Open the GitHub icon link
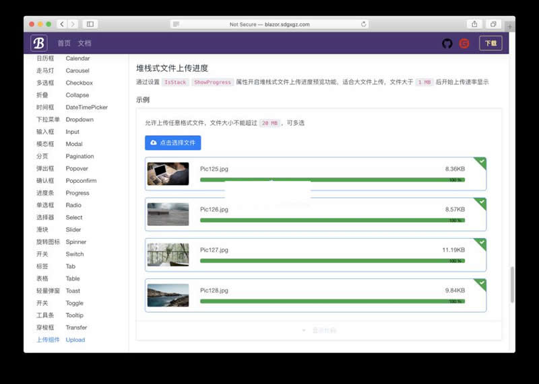The height and width of the screenshot is (384, 539). pos(447,43)
